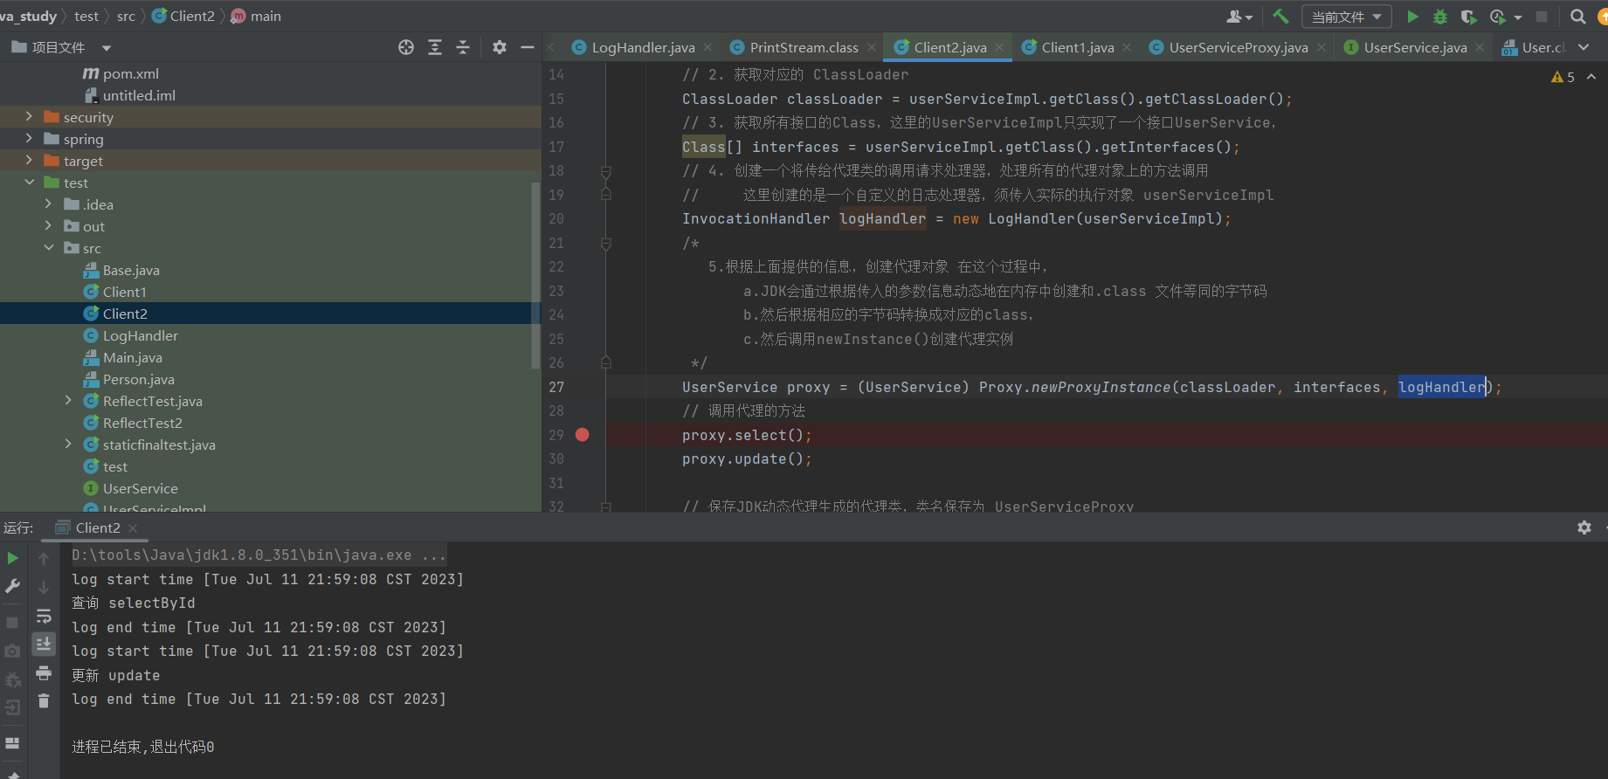Collapse the test folder
1608x779 pixels.
[x=29, y=182]
